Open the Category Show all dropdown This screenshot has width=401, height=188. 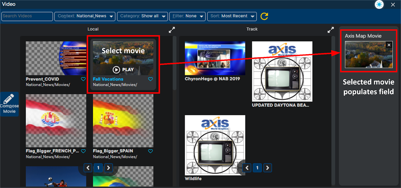click(x=142, y=16)
